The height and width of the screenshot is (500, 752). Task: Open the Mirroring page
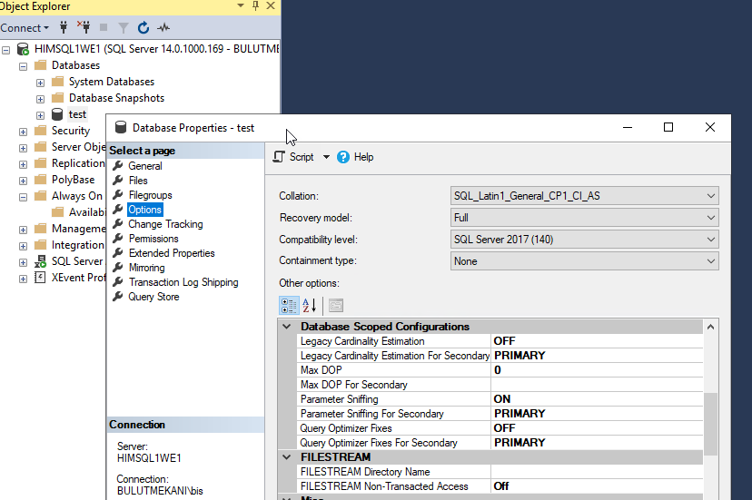pos(147,268)
